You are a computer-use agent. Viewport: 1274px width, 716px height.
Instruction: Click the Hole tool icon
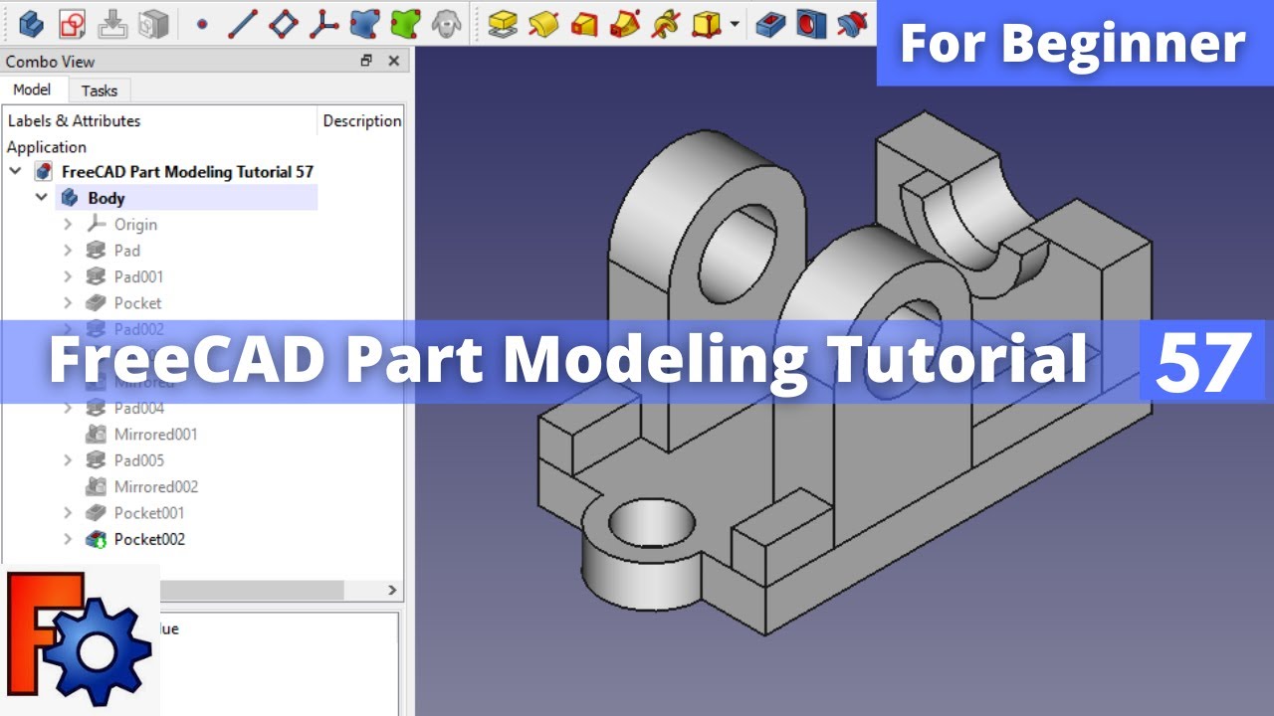point(811,23)
